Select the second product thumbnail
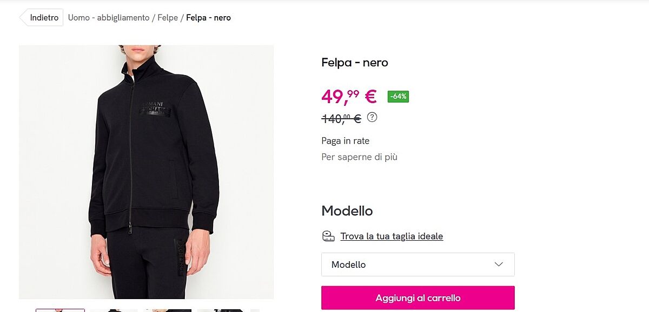The width and height of the screenshot is (649, 312). coord(114,310)
